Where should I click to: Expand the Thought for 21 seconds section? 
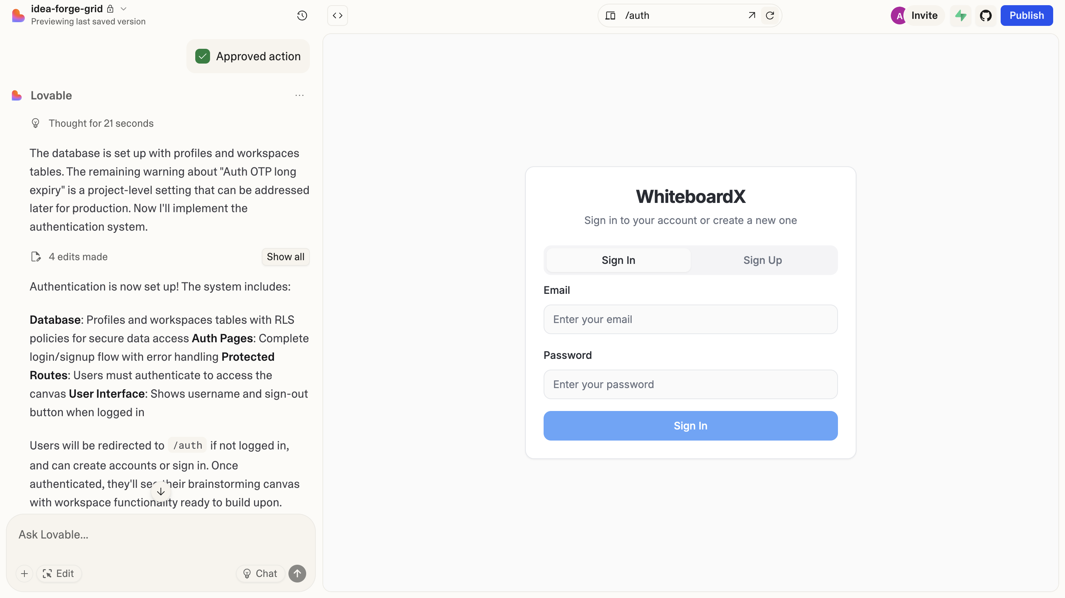pos(101,123)
